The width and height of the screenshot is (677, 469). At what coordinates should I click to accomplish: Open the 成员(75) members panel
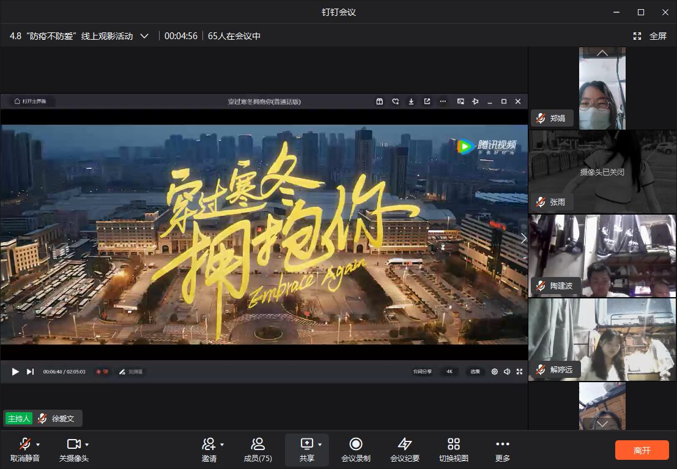(257, 449)
